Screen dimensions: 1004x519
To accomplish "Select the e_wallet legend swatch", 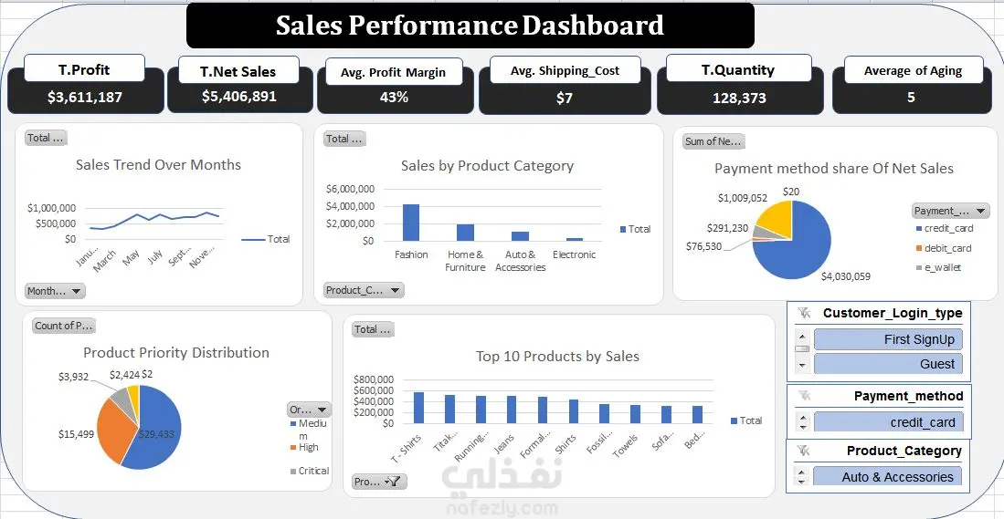I will [x=919, y=268].
